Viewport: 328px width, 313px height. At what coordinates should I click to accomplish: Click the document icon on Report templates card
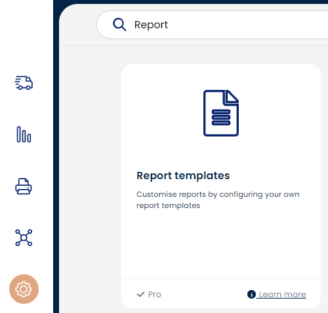coord(221,113)
